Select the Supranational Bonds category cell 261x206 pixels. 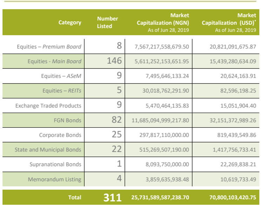pyautogui.click(x=55, y=164)
